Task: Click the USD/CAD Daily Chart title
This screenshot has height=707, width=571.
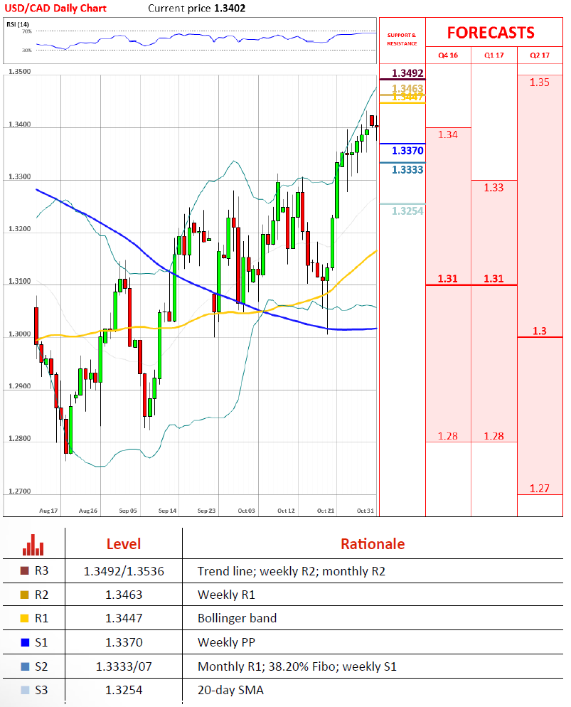Action: (x=55, y=8)
